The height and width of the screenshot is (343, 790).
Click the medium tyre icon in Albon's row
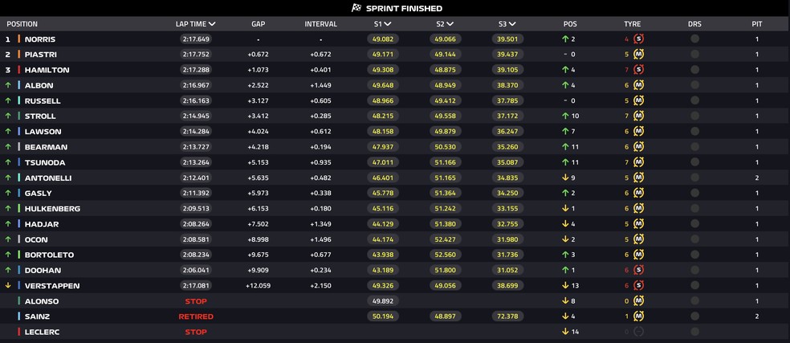(639, 85)
